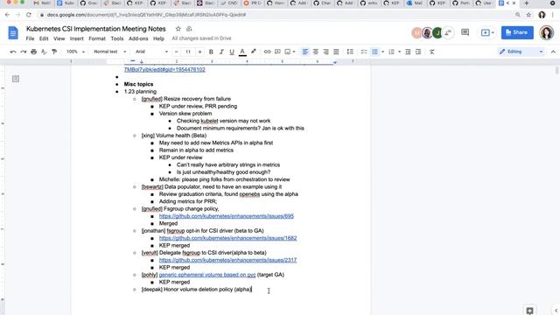This screenshot has width=560, height=315.
Task: Click the Redo icon in toolbar
Action: (x=24, y=52)
